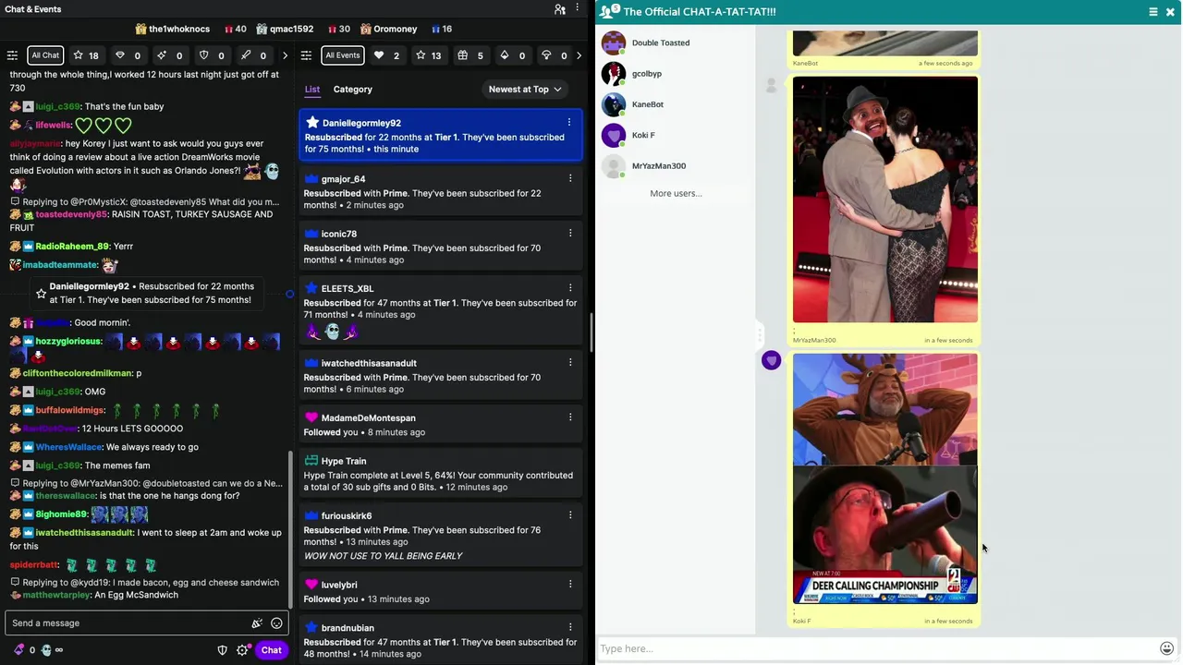Click the Type here... message field
1183x665 pixels.
click(876, 648)
